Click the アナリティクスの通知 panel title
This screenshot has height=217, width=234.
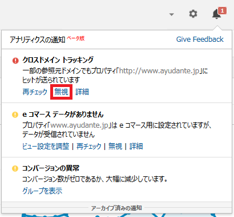coord(37,40)
